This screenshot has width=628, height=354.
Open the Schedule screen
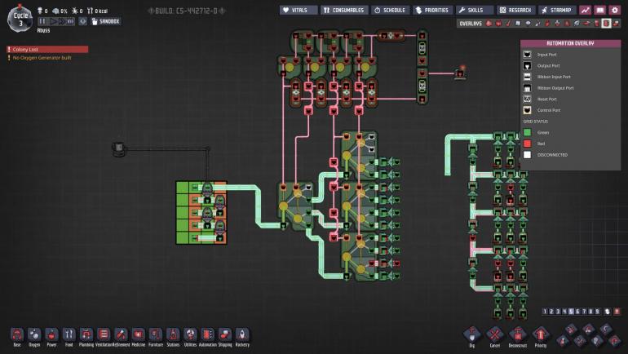390,10
